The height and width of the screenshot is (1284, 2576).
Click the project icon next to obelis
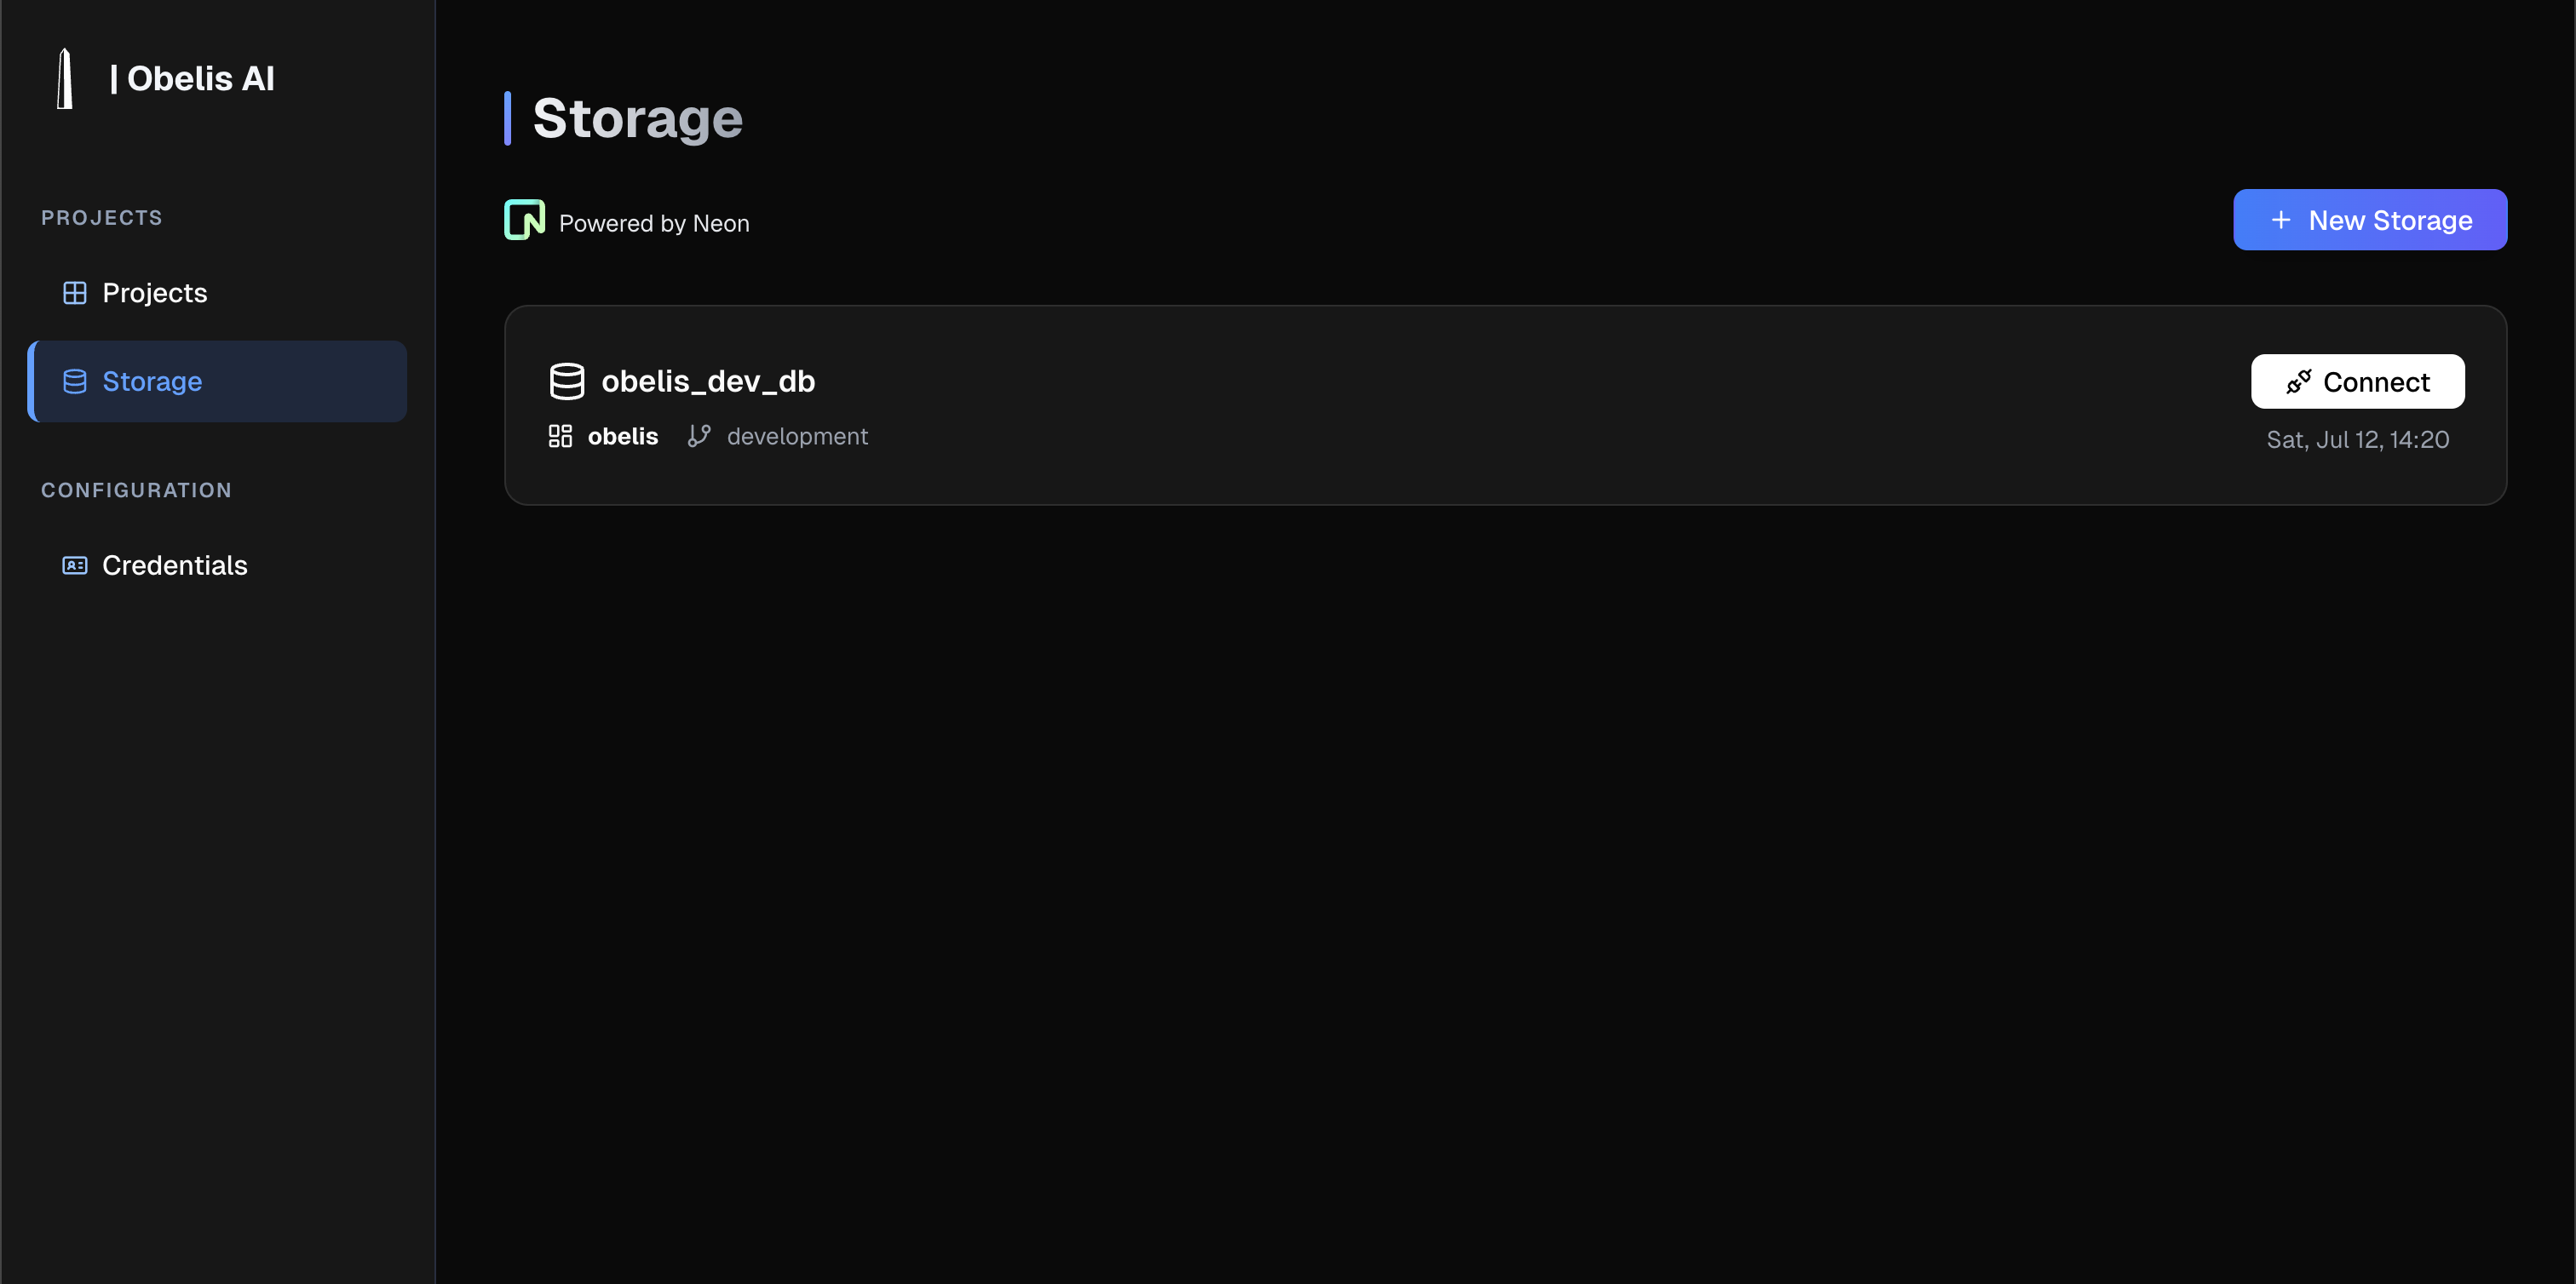(560, 437)
